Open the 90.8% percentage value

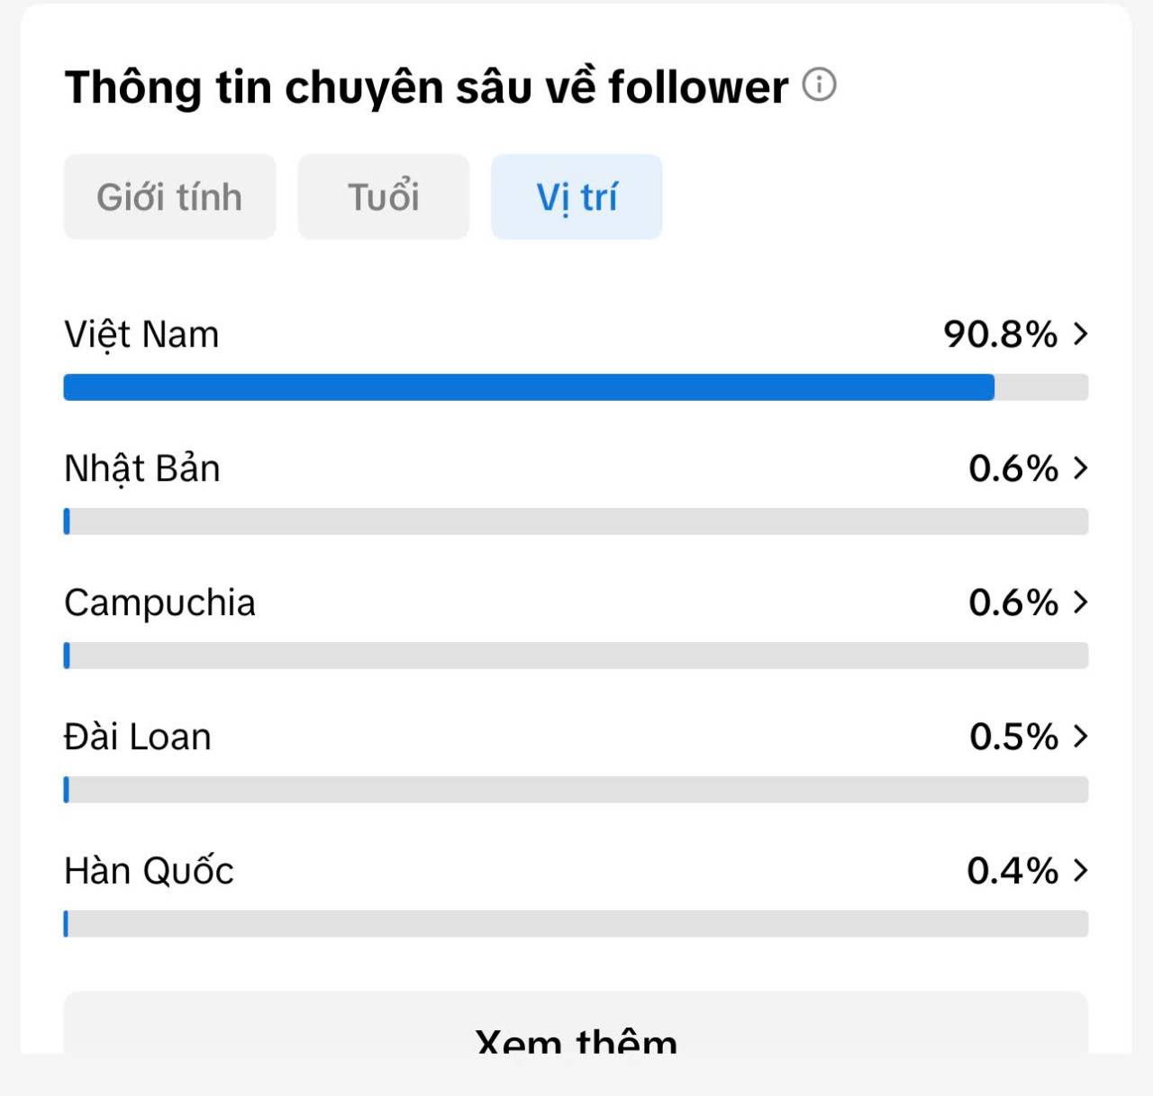click(x=1000, y=334)
